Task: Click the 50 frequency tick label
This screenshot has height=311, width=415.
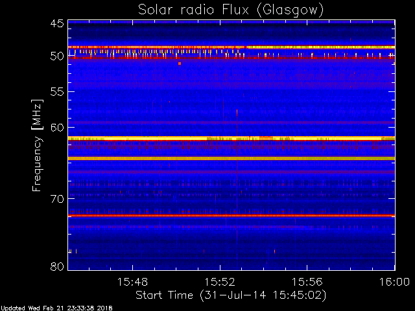Action: (57, 56)
